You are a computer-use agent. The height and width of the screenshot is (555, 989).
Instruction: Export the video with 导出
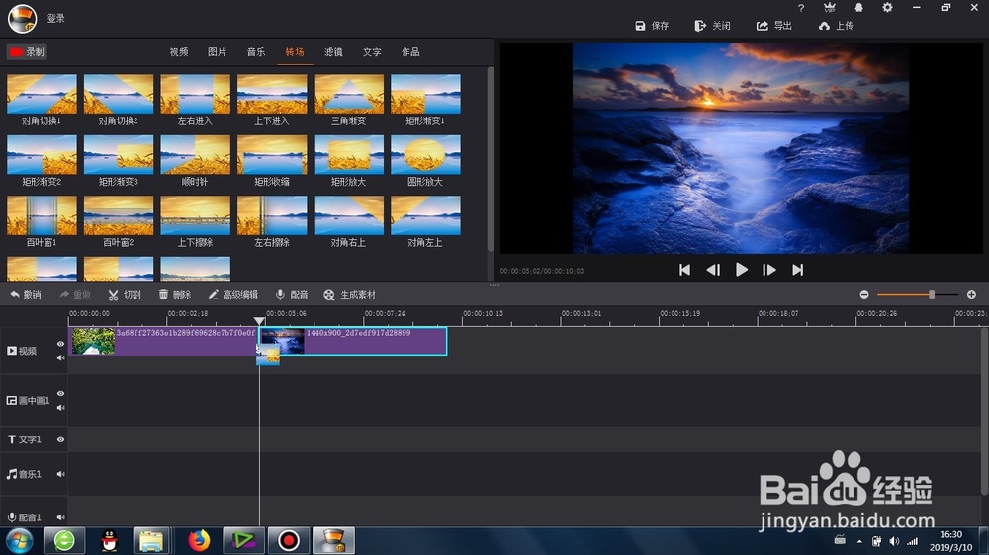click(774, 26)
